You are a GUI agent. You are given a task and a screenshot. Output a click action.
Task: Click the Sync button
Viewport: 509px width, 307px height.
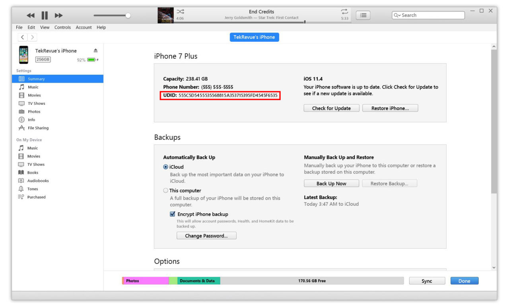427,281
